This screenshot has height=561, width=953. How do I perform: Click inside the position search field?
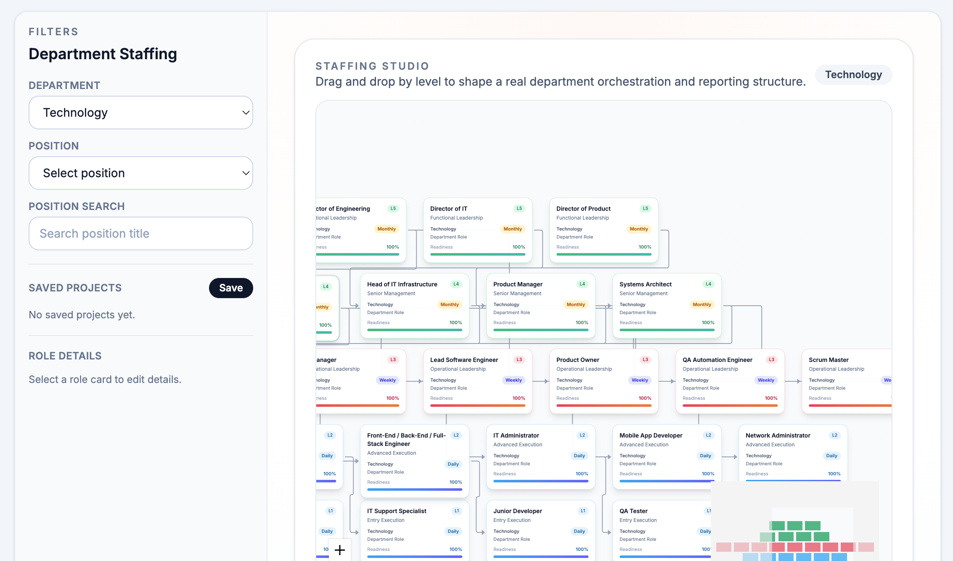coord(140,233)
